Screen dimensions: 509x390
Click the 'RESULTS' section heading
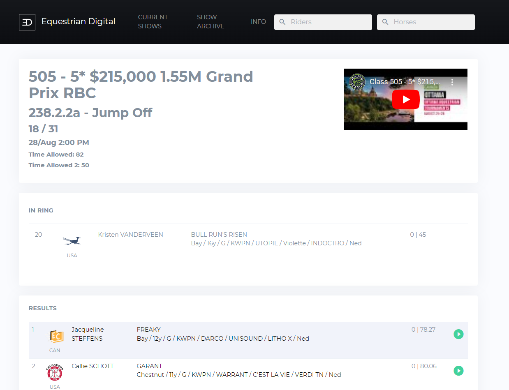(x=43, y=308)
